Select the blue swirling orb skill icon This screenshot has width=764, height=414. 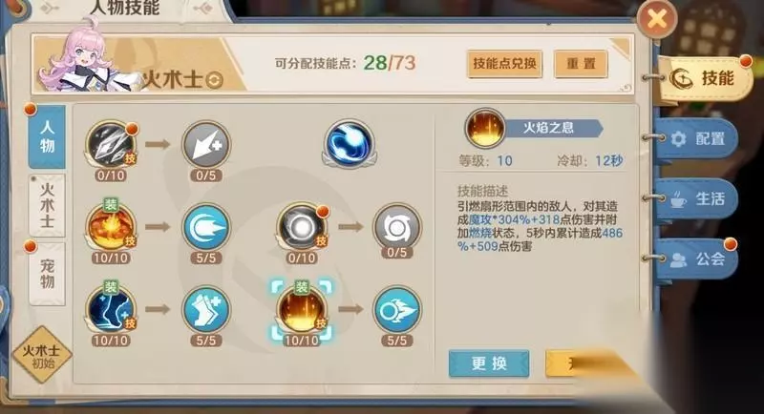(x=349, y=143)
